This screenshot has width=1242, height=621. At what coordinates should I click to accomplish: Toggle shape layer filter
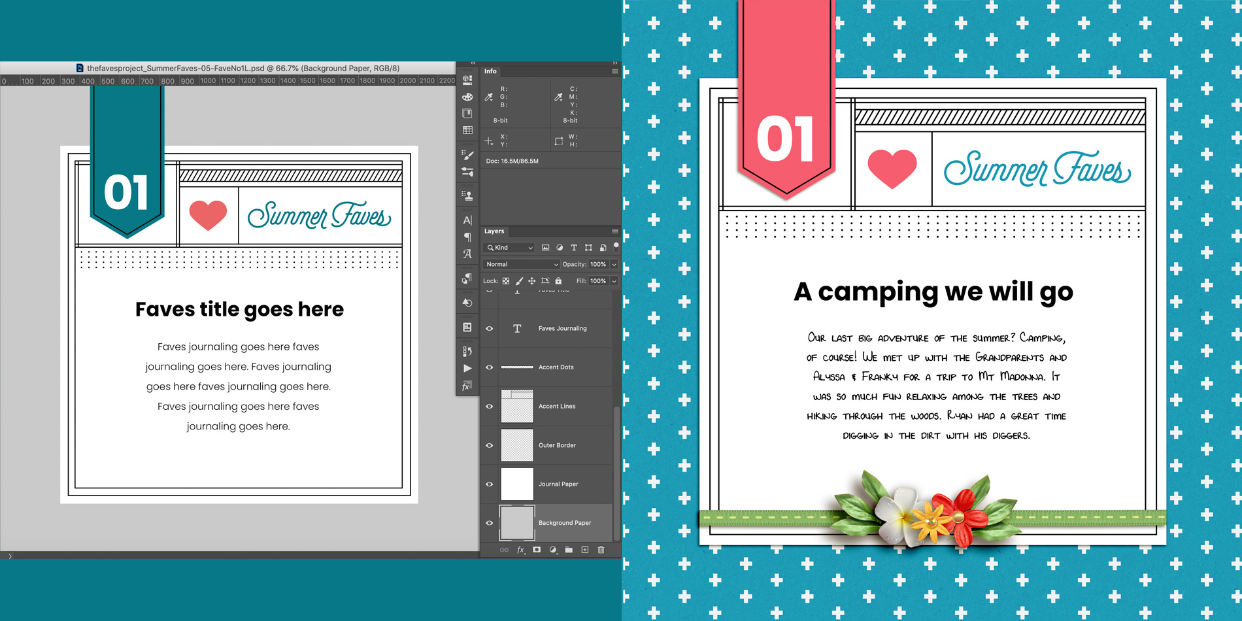pos(588,248)
